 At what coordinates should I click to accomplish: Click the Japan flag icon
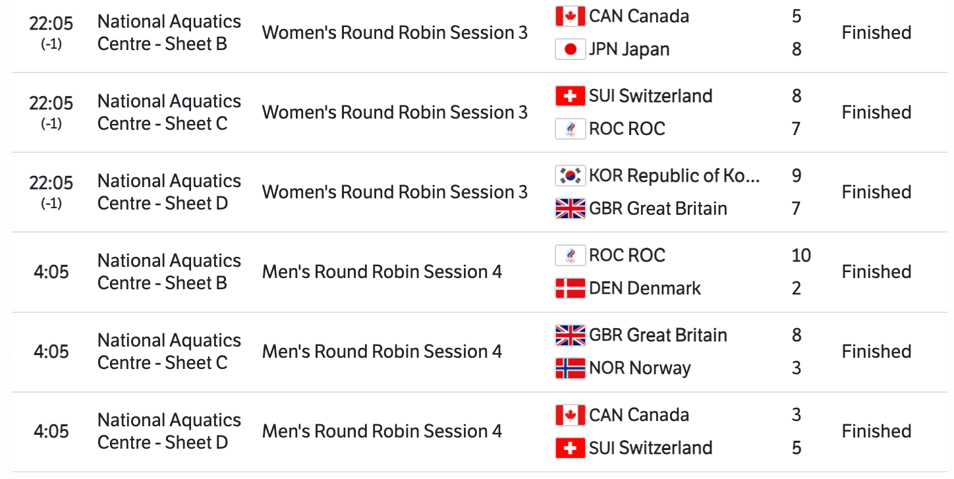click(570, 49)
